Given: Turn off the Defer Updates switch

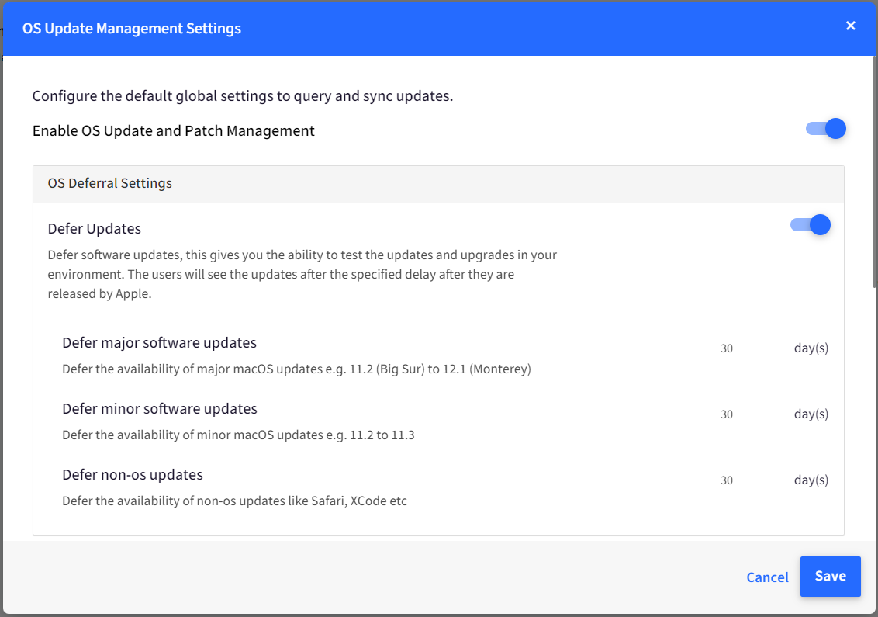Looking at the screenshot, I should [811, 225].
